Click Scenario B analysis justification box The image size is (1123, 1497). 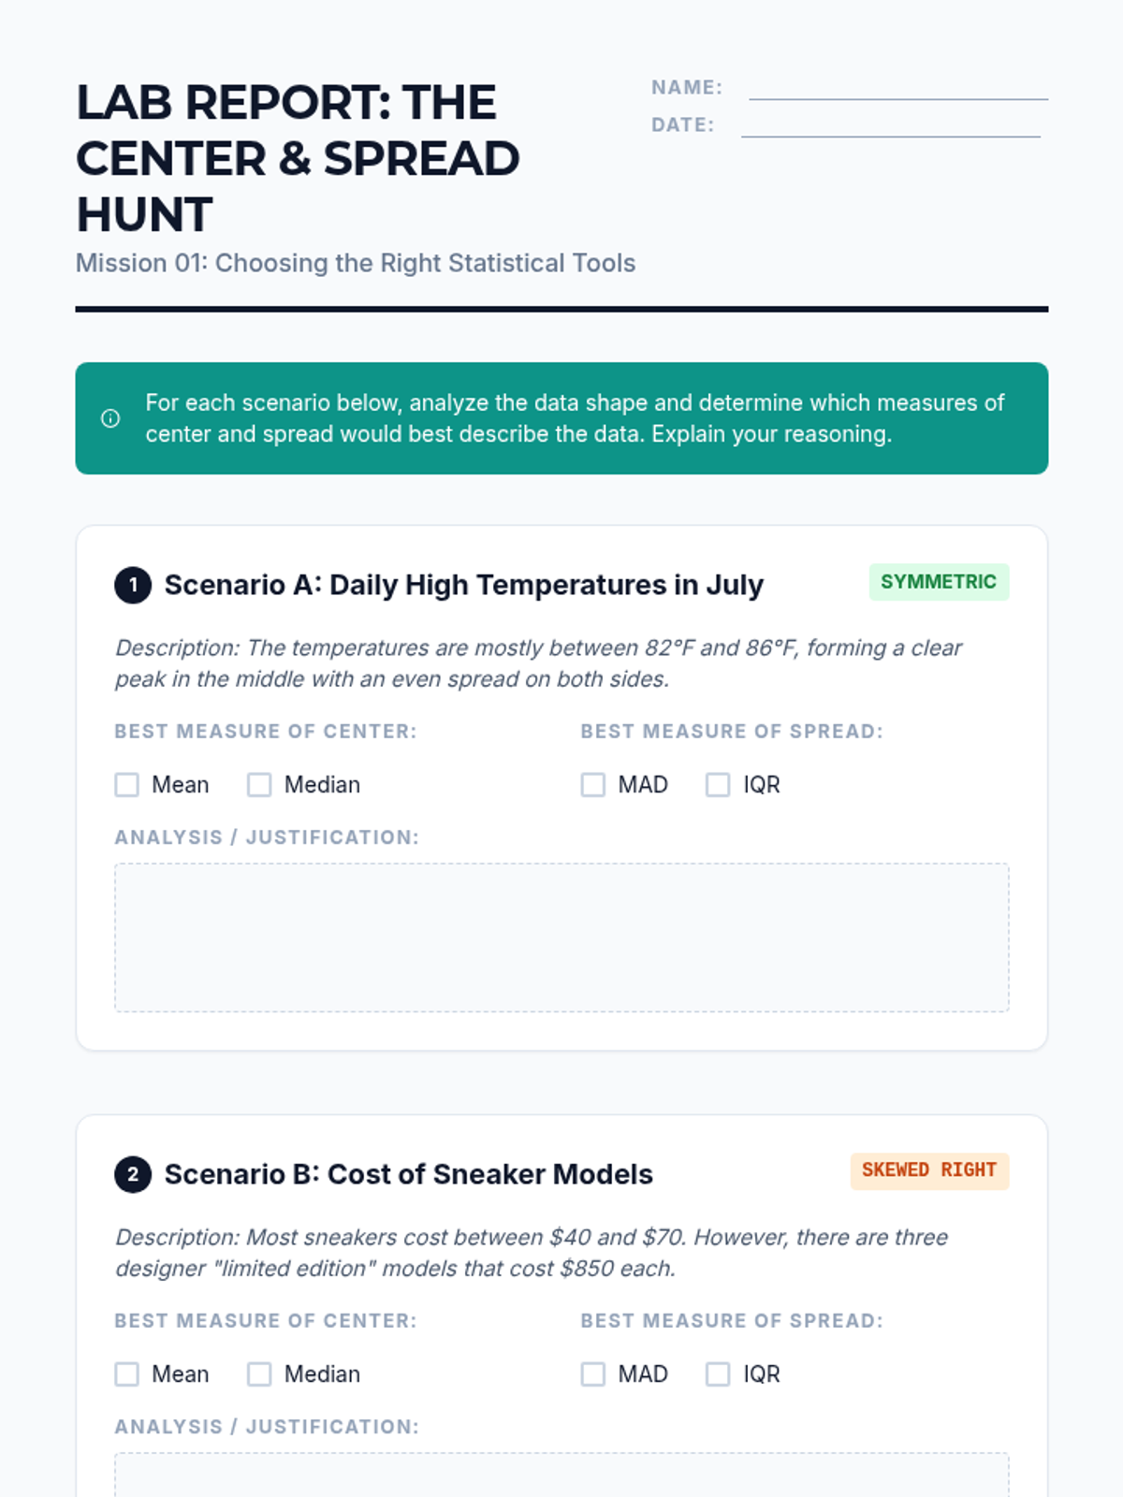(561, 1475)
